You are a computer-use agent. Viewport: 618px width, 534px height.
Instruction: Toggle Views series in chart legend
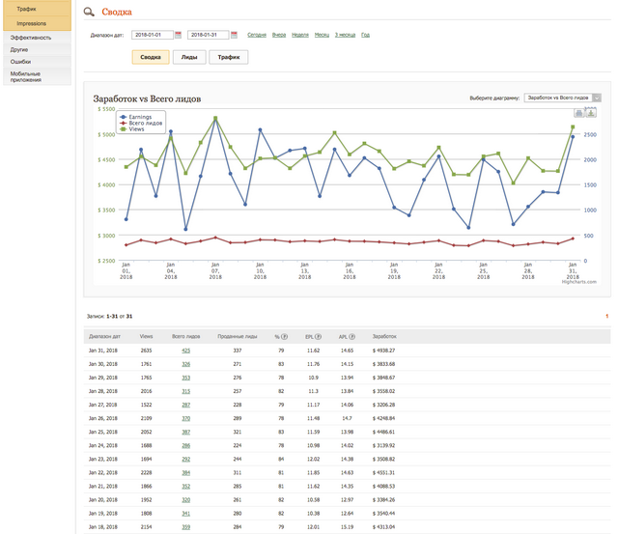click(135, 128)
